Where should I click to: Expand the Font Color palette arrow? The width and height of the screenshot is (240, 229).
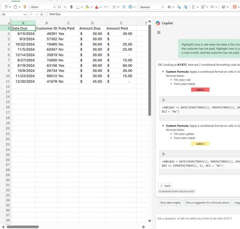[x=100, y=7]
